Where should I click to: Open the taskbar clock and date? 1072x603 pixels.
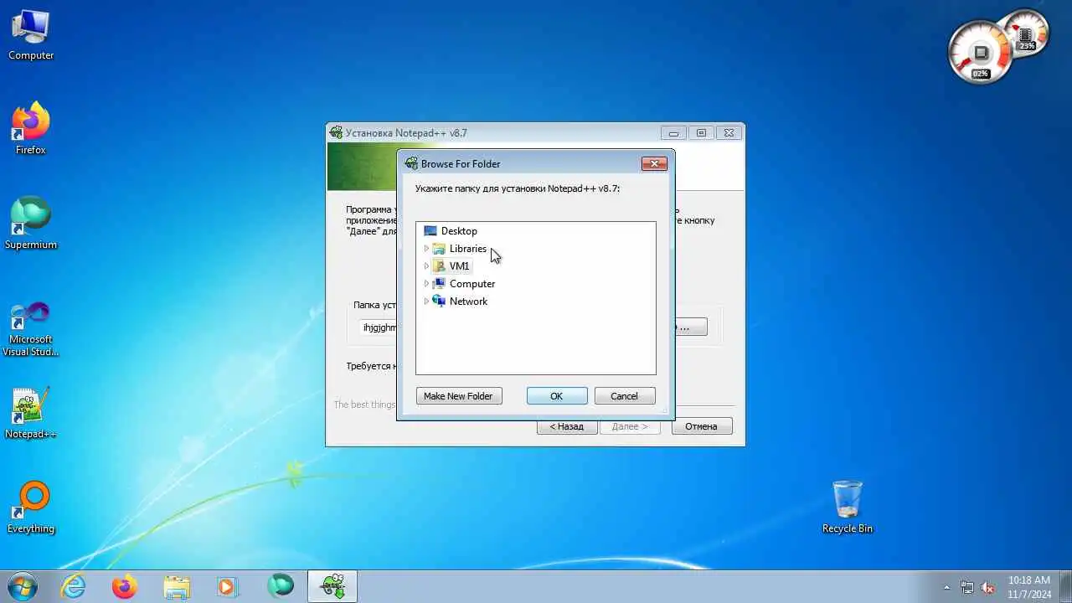click(1029, 586)
